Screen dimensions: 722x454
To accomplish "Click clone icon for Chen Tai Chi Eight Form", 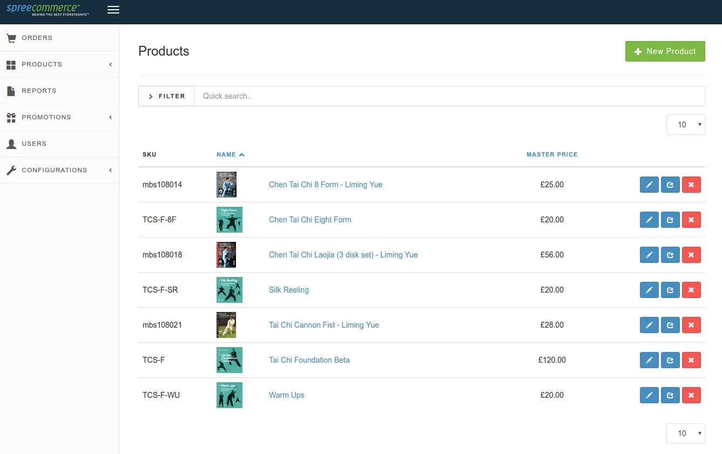I will pyautogui.click(x=670, y=220).
